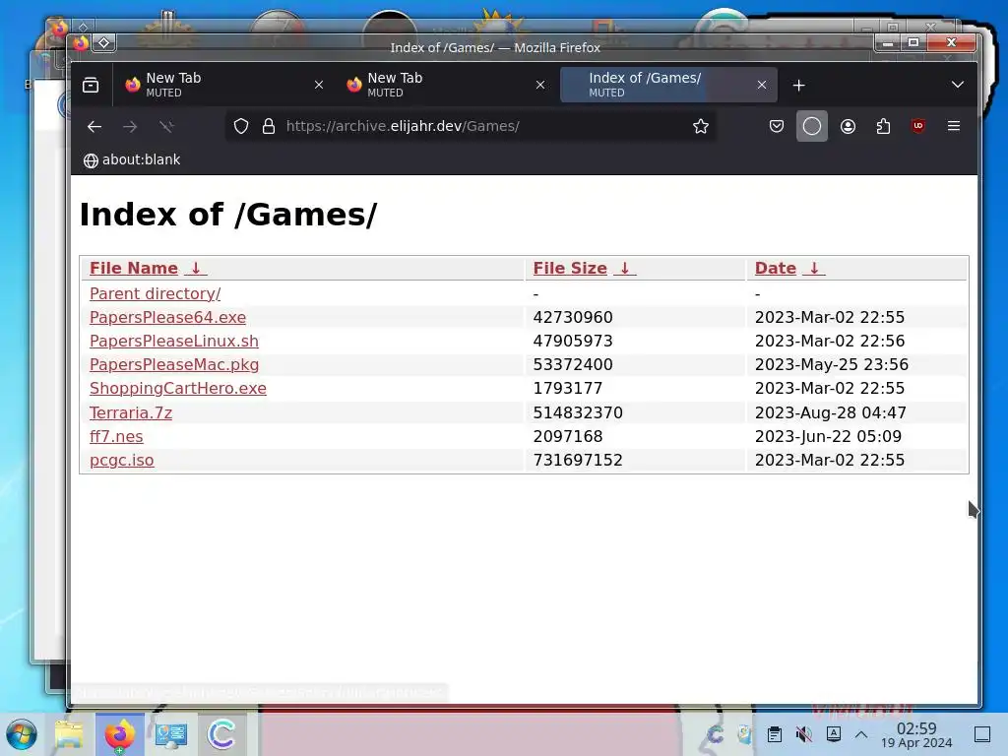Open a new tab with plus button

[x=798, y=85]
